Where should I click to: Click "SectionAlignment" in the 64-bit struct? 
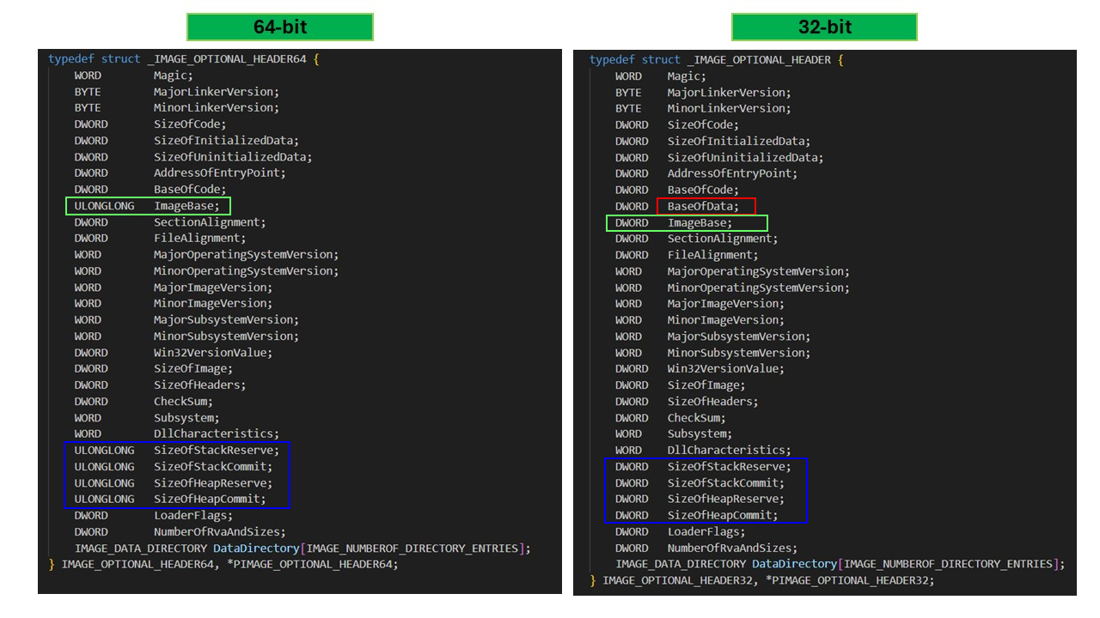pyautogui.click(x=207, y=222)
